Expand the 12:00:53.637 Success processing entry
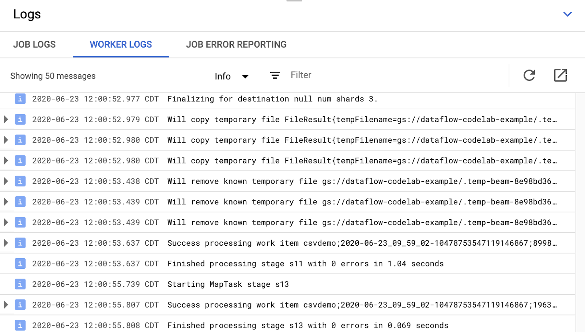Screen dimensions: 585x332 [x=6, y=243]
